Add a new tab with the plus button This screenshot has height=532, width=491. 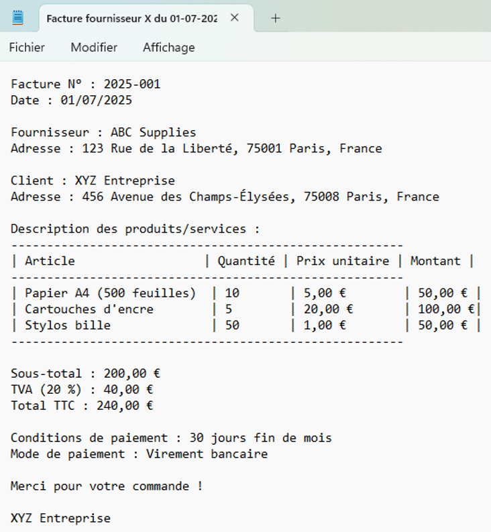coord(275,18)
